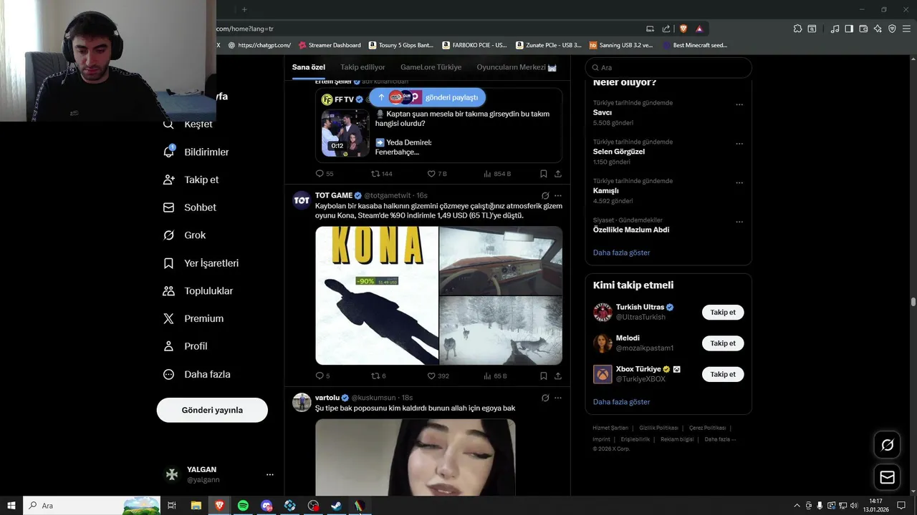Follow Xbox Türkiye with Takip et

(x=723, y=374)
